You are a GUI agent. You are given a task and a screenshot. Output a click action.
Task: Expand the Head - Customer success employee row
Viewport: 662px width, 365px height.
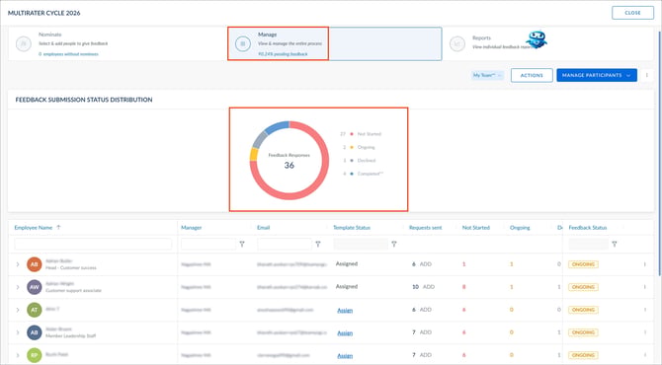click(x=18, y=264)
